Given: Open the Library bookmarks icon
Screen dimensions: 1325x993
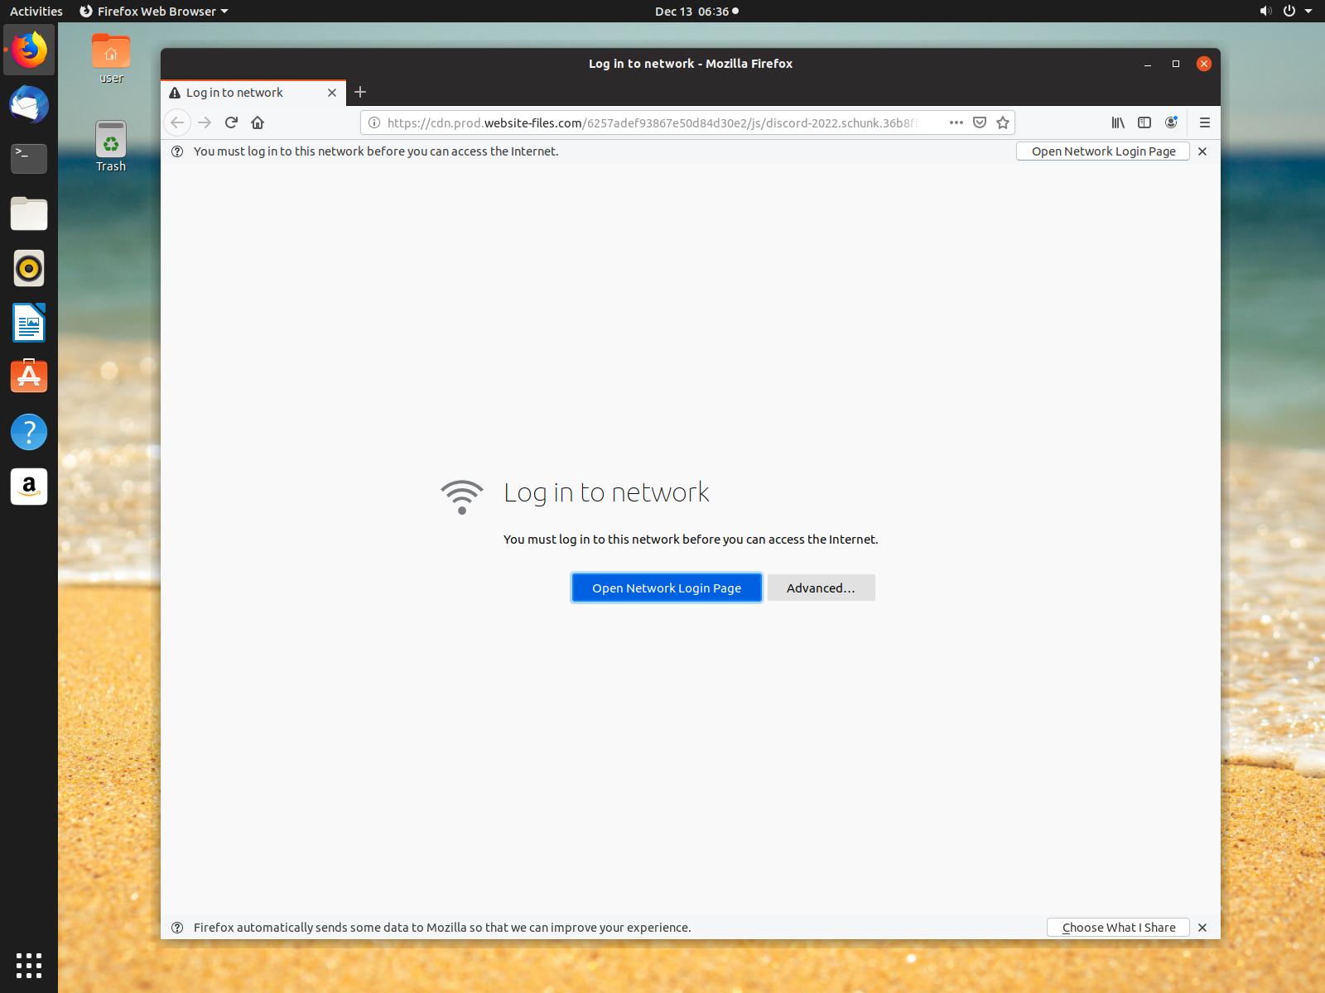Looking at the screenshot, I should [1117, 122].
